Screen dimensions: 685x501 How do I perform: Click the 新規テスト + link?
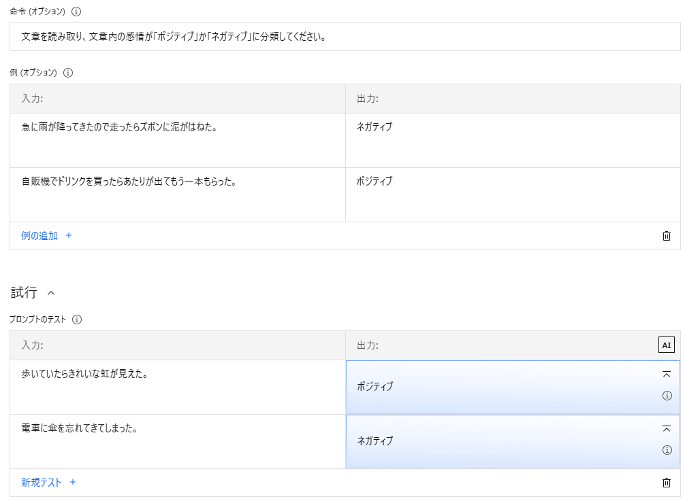pyautogui.click(x=48, y=482)
